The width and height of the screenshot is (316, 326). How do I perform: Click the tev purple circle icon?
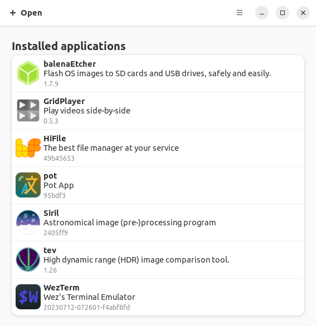[28, 259]
